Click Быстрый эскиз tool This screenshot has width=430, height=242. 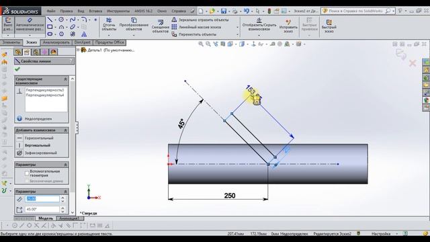tap(329, 26)
